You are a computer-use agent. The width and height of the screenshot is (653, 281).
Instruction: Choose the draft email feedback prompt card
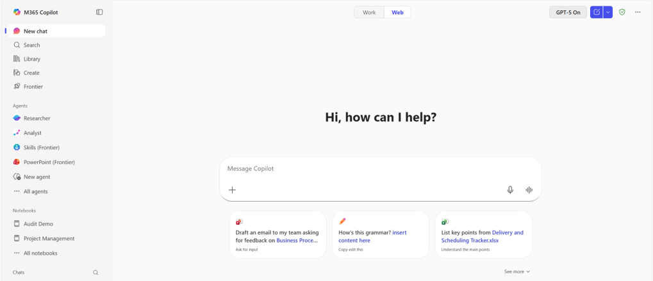tap(277, 234)
